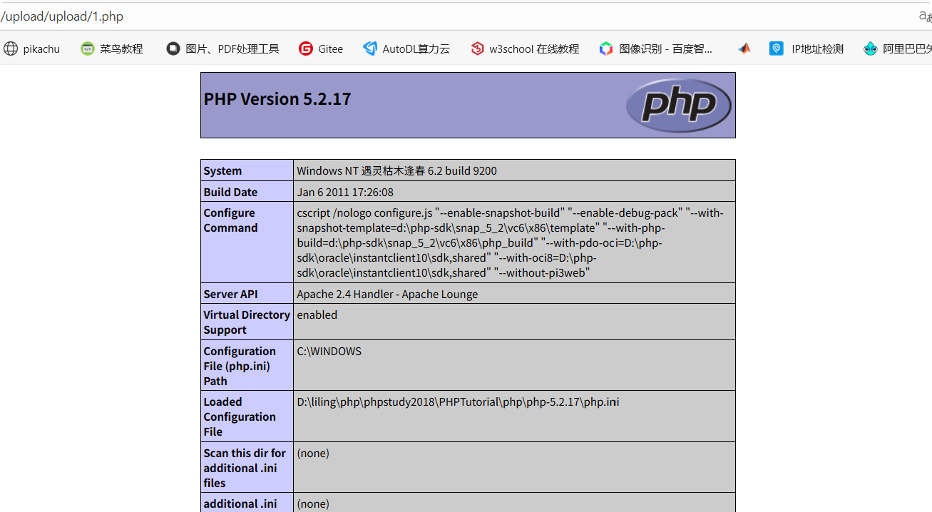The image size is (932, 512).
Task: Click the PHP Version 5.2.17 heading
Action: pos(277,99)
